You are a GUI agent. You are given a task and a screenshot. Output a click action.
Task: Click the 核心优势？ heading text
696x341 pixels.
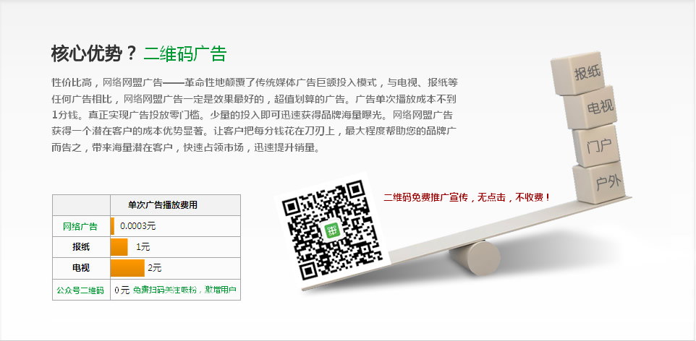(93, 53)
